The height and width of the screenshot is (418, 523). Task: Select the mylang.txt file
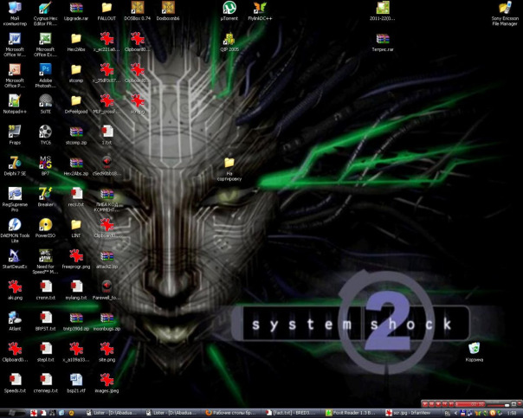tap(76, 290)
